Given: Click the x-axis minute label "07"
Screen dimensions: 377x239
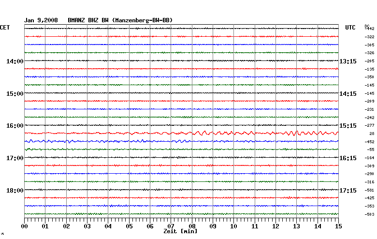Looking at the screenshot, I should pyautogui.click(x=171, y=226).
